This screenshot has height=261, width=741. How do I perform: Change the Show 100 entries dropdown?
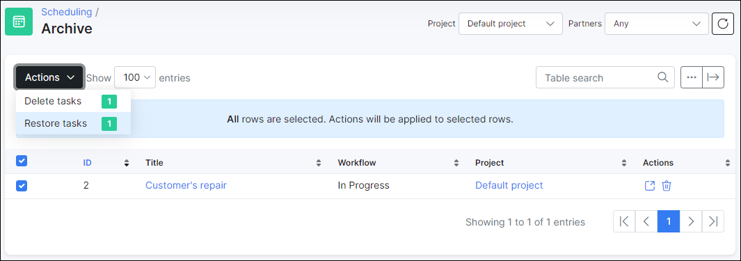click(x=135, y=77)
